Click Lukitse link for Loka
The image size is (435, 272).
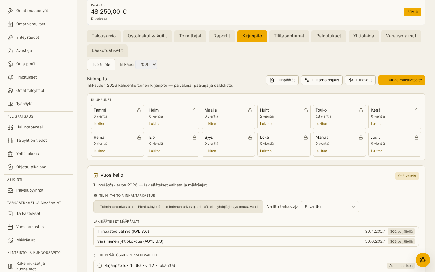(266, 151)
